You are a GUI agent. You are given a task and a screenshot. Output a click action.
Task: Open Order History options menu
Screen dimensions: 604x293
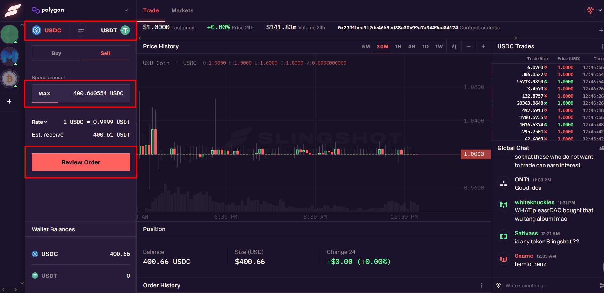482,285
